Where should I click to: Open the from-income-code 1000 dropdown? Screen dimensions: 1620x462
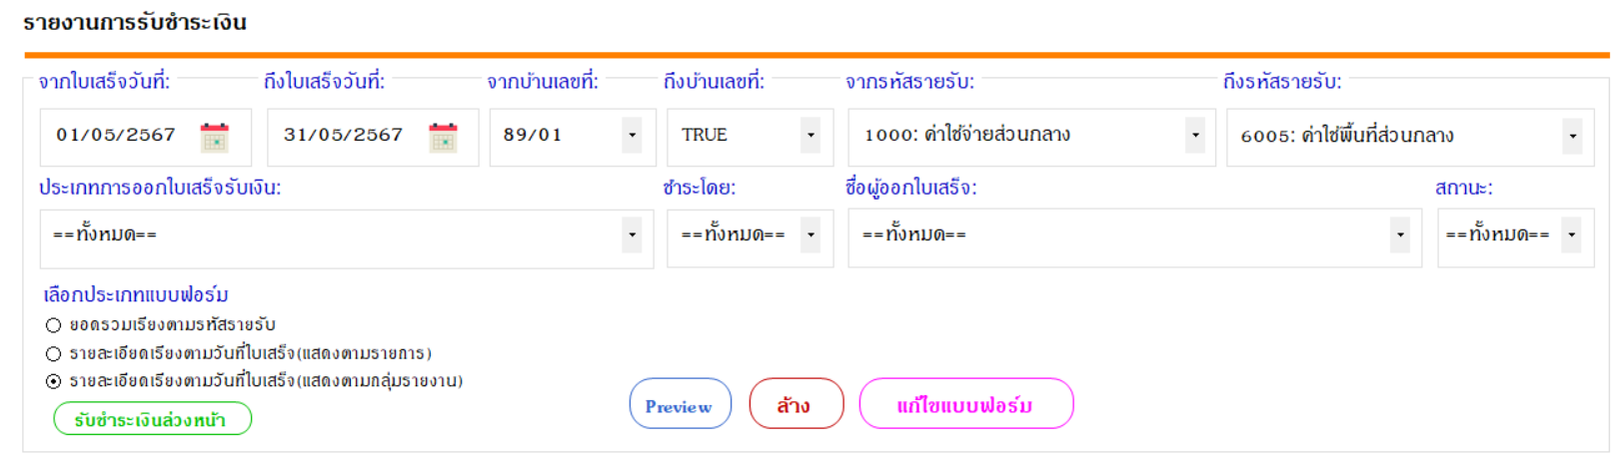point(1195,136)
